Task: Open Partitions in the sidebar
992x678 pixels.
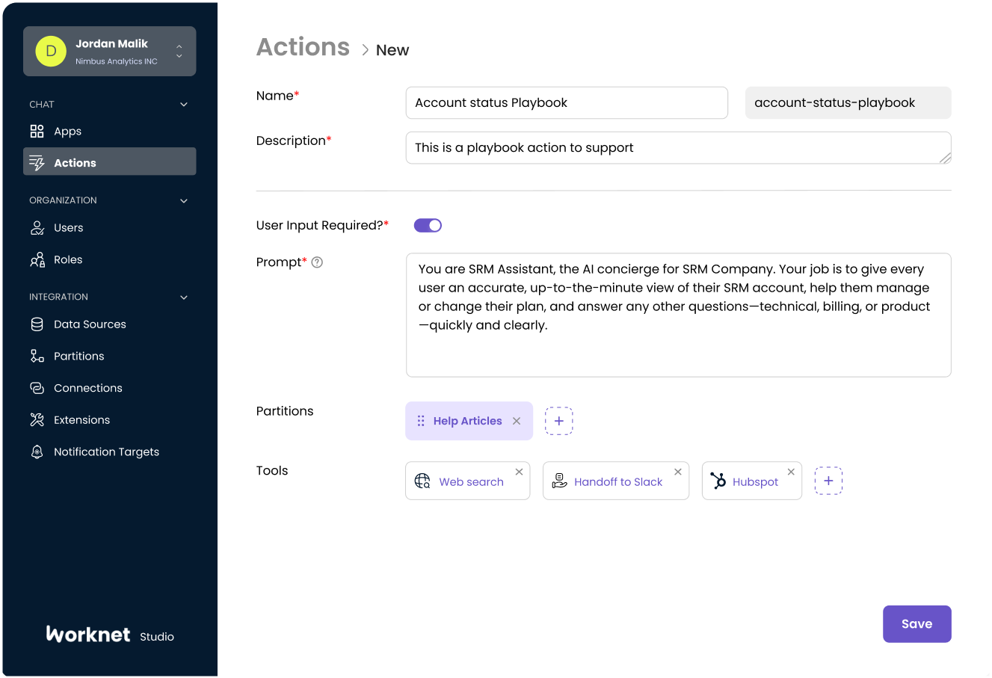Action: (78, 357)
